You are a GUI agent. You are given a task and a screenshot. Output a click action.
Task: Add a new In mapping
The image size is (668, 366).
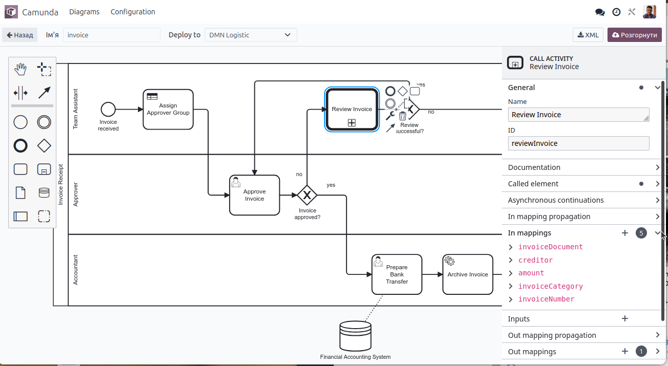pyautogui.click(x=625, y=233)
